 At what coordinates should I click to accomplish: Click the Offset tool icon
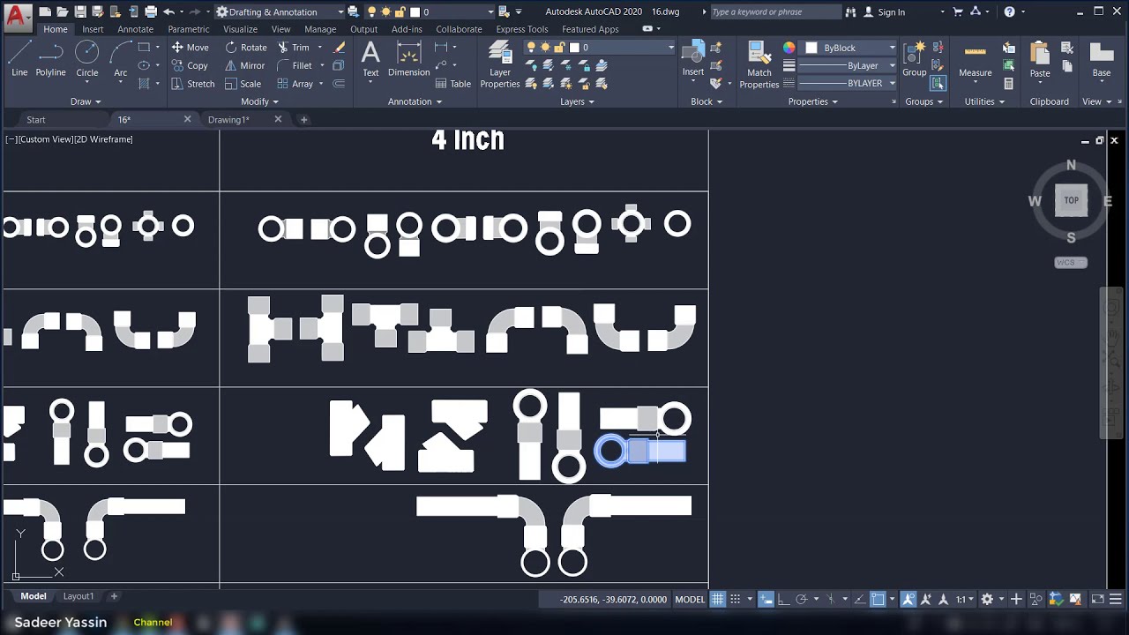point(339,84)
